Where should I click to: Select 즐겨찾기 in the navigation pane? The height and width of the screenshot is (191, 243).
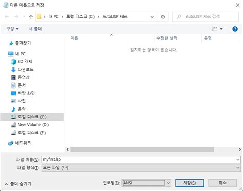click(x=23, y=43)
